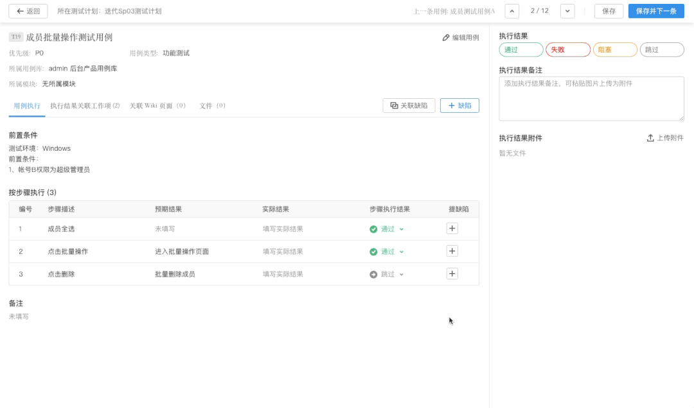
Task: Click 步骤执行结果 column header
Action: pyautogui.click(x=389, y=209)
